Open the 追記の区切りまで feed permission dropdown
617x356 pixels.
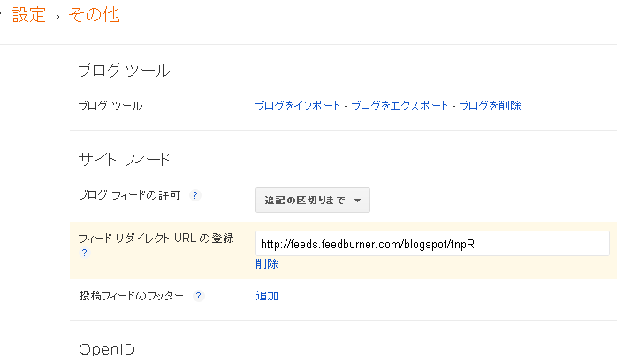[313, 201]
